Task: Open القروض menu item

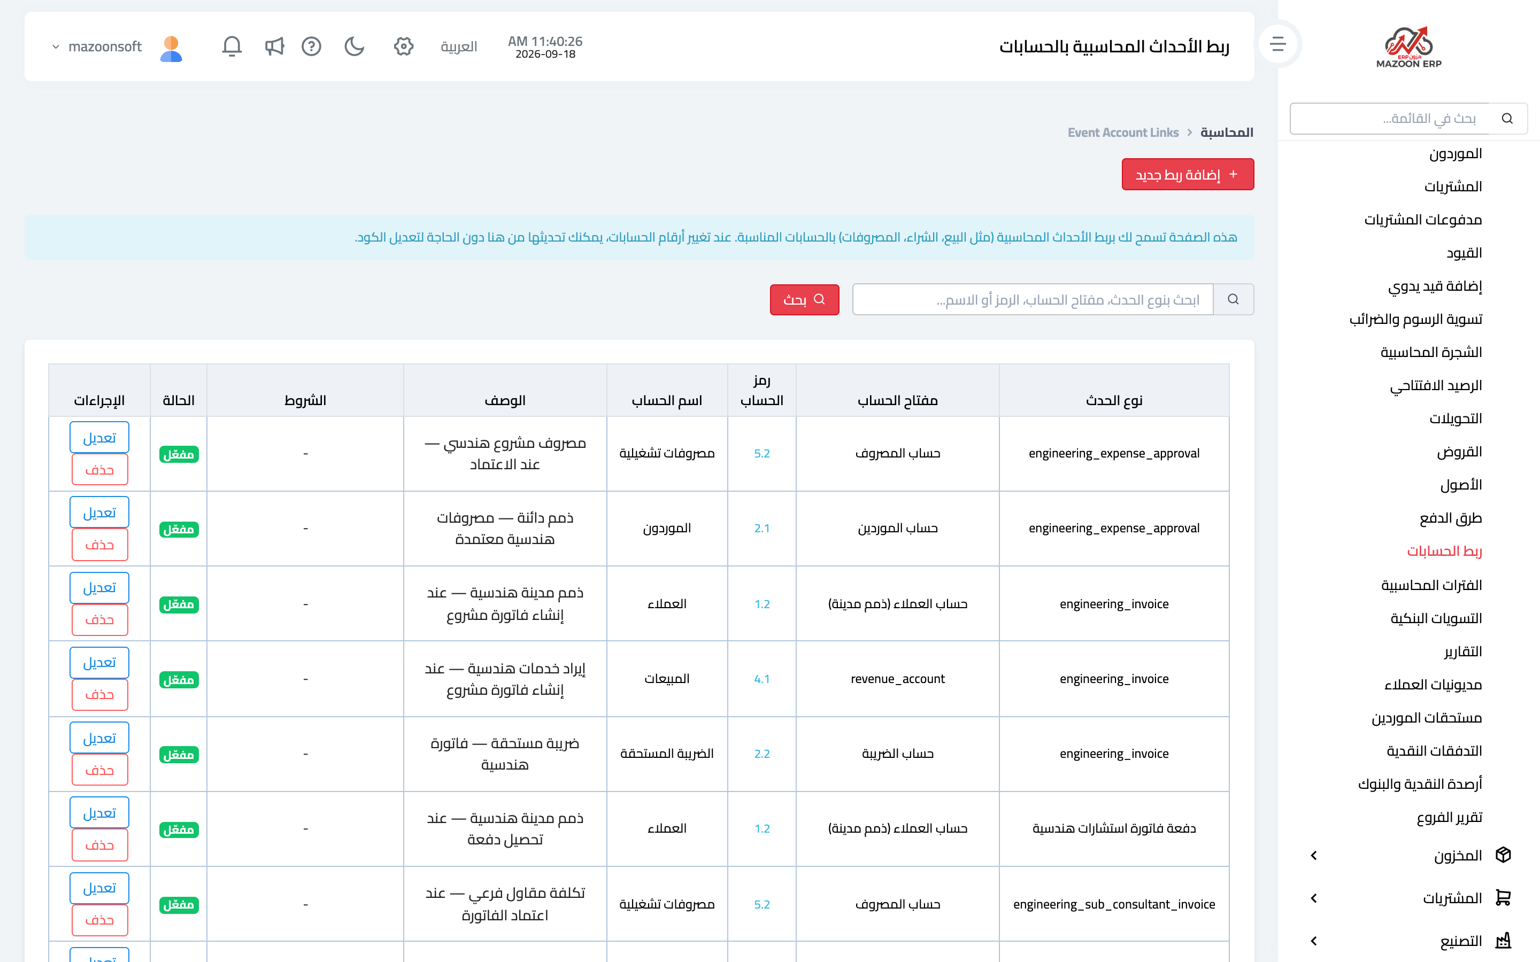Action: (1459, 451)
